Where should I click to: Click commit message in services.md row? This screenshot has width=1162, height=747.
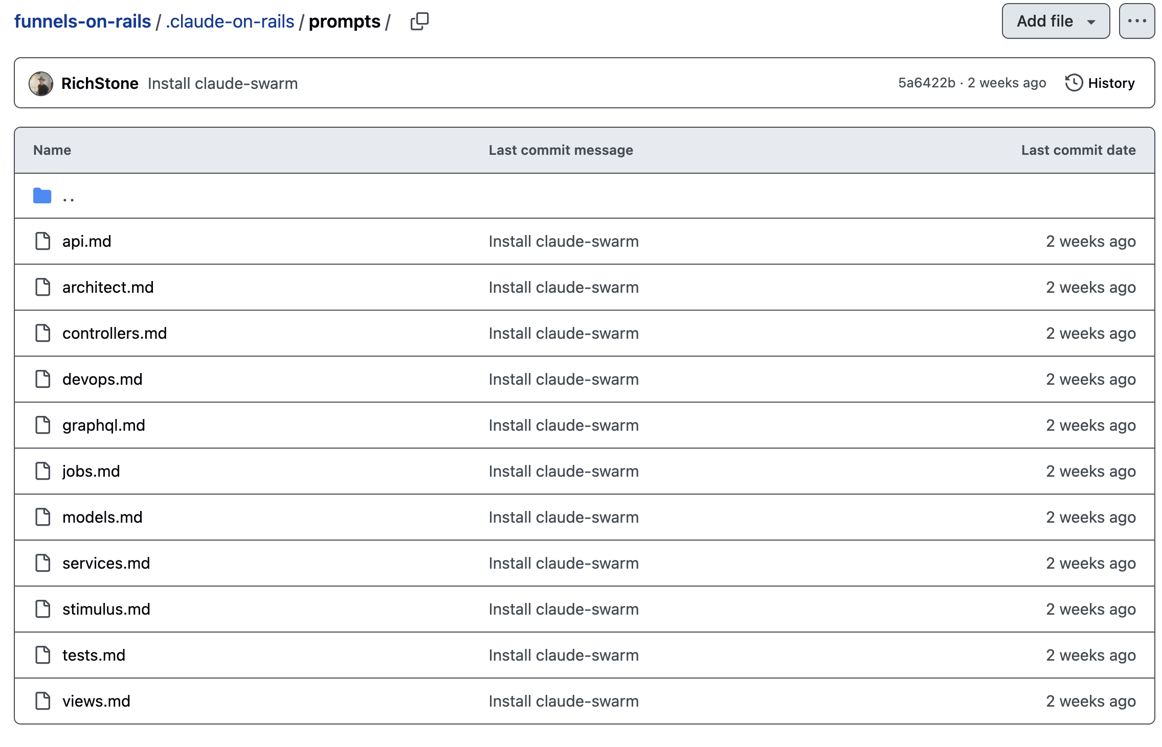click(x=564, y=563)
